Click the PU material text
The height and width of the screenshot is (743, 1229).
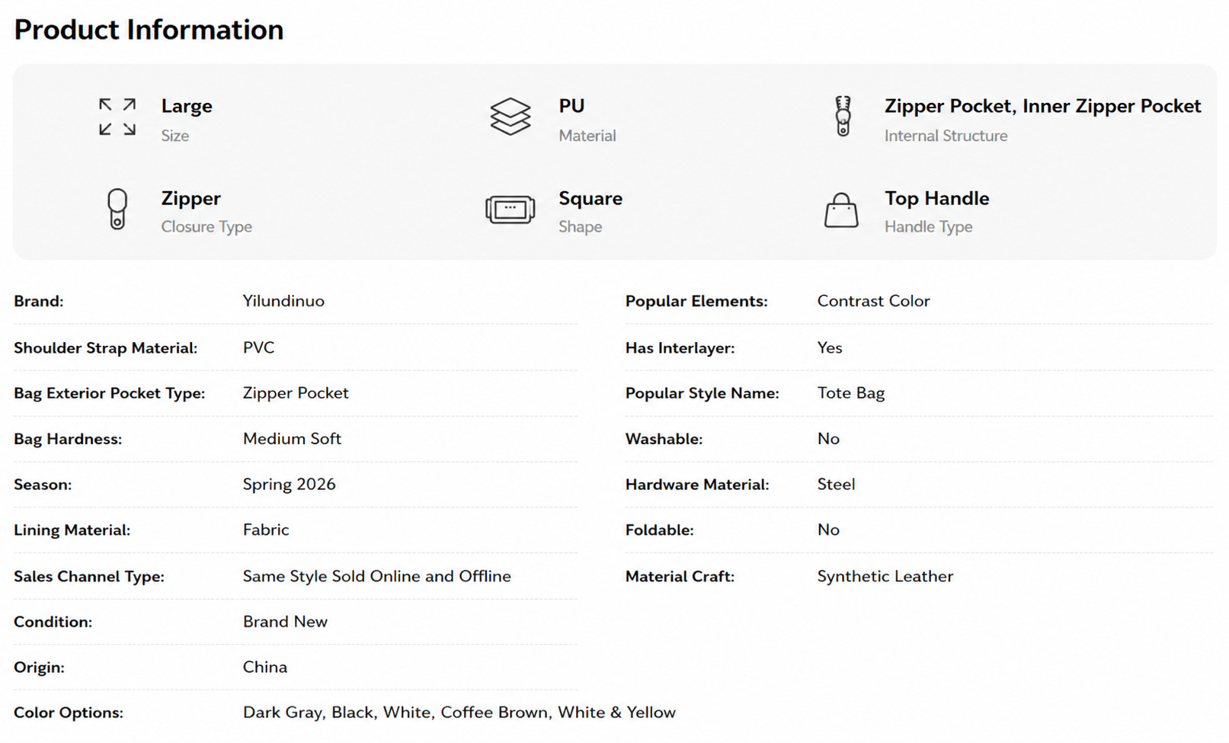coord(571,106)
